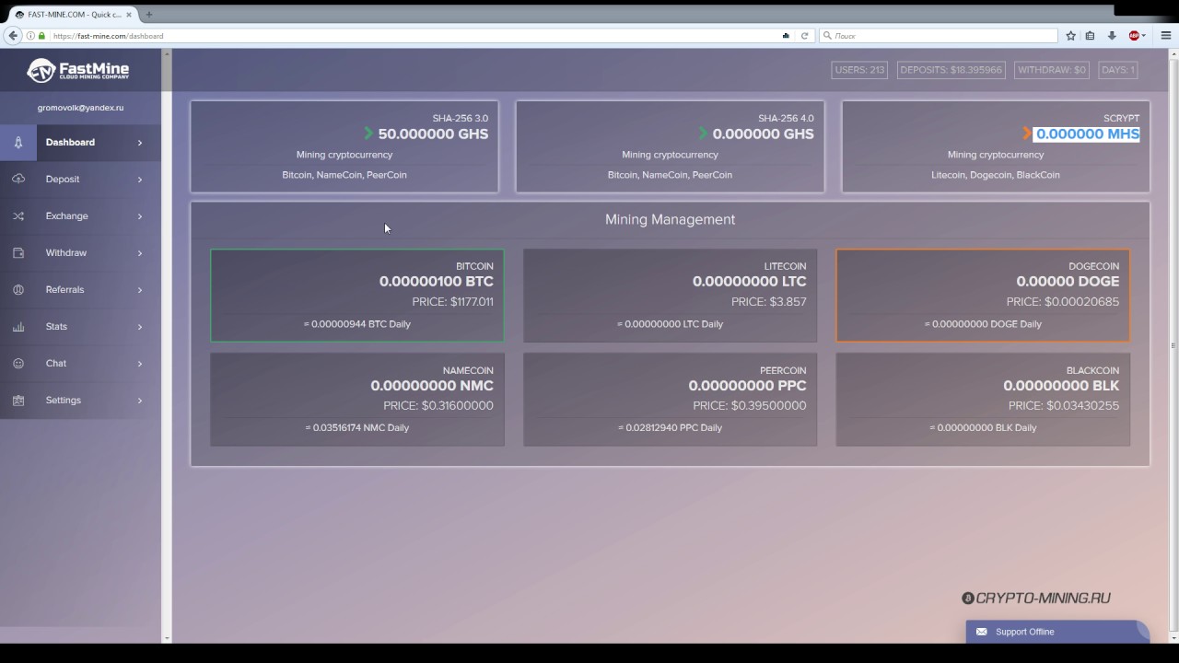The image size is (1179, 663).
Task: Click the 50.000000 GHS hashrate value
Action: tap(433, 134)
